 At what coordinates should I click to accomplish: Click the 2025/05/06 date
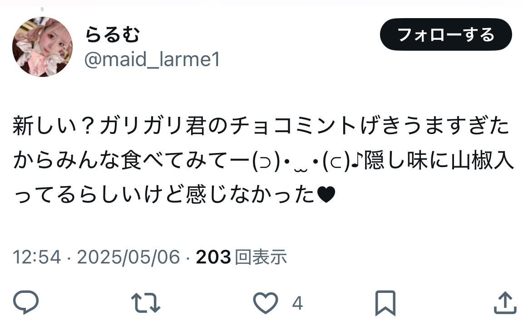coord(128,257)
